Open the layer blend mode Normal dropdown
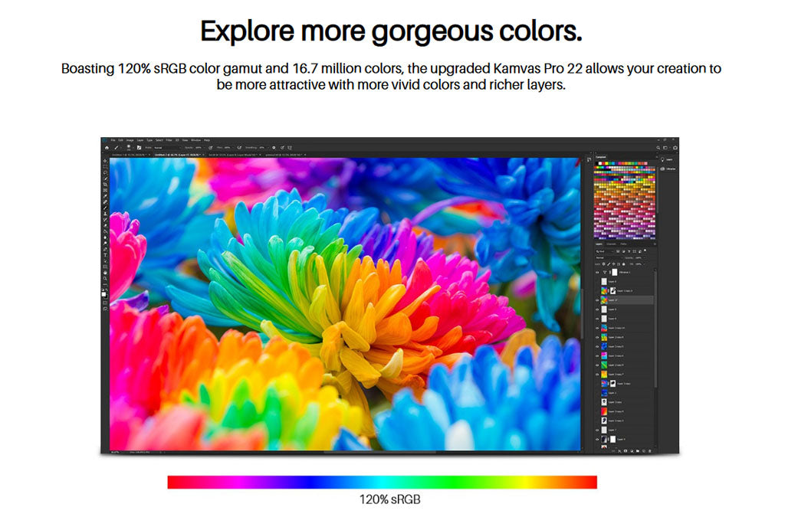The image size is (798, 514). (x=609, y=257)
